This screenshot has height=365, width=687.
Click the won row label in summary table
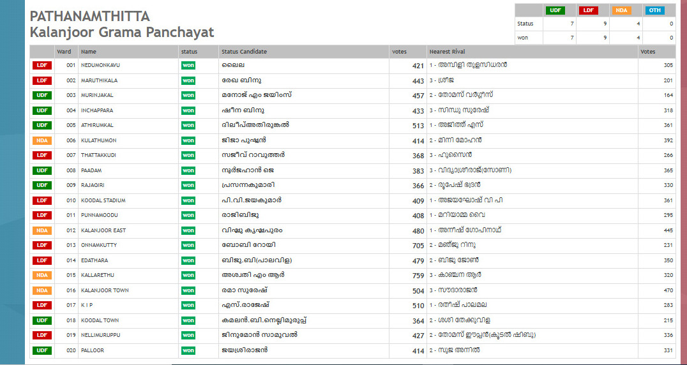[522, 38]
